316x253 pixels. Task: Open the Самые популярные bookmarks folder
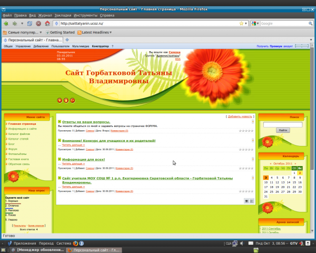coord(22,33)
